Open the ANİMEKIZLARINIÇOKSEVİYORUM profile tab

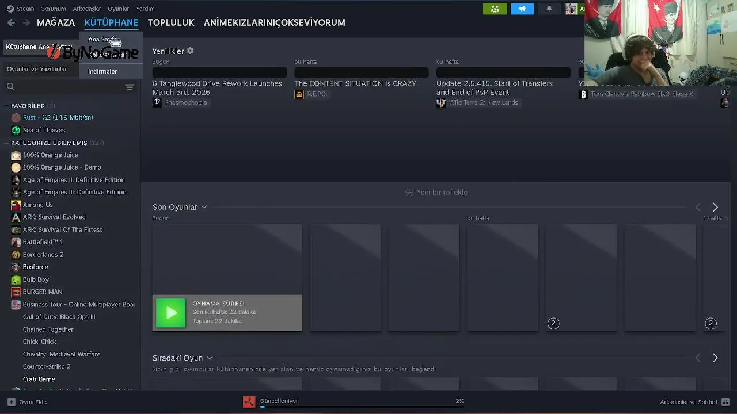tap(275, 22)
